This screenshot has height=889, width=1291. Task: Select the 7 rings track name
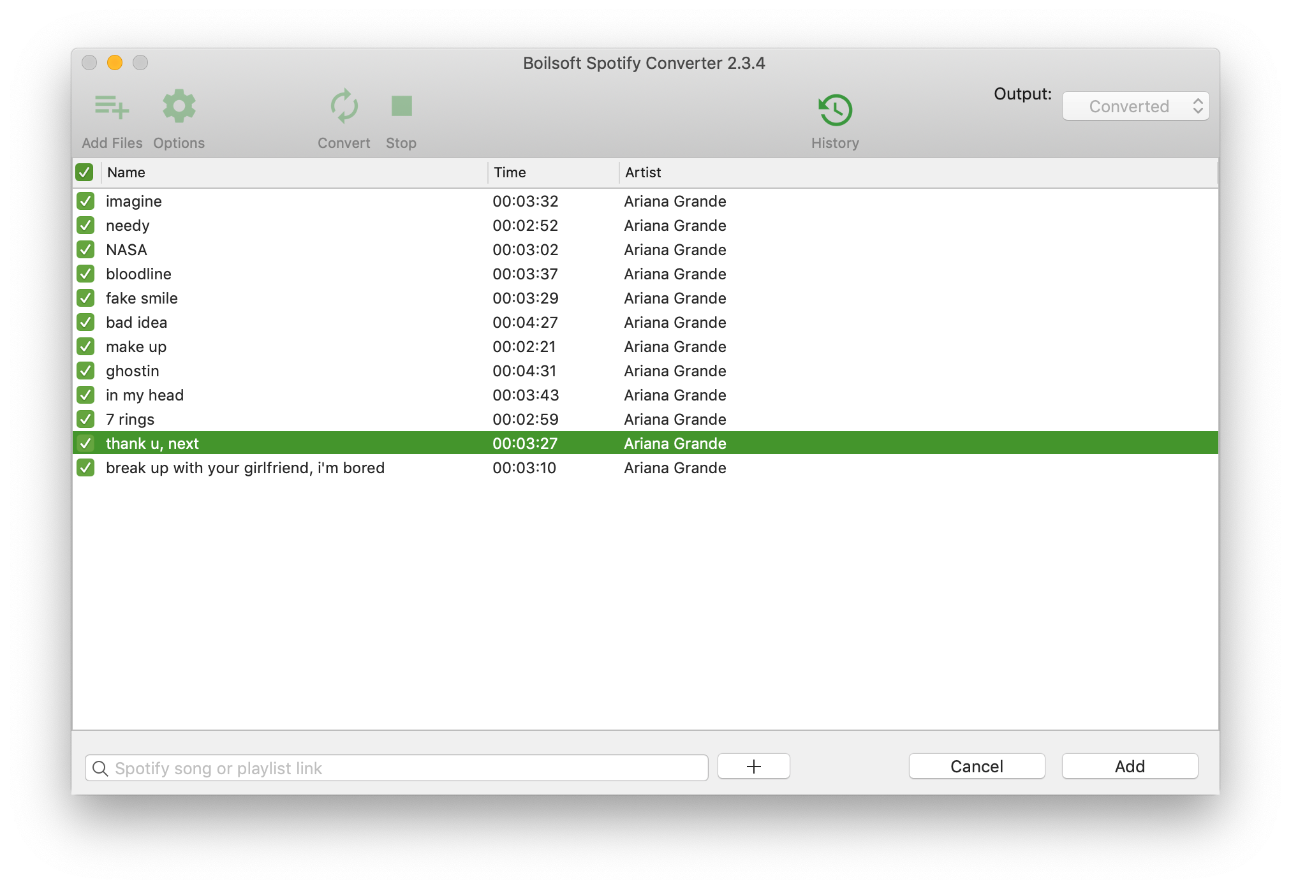tap(130, 420)
